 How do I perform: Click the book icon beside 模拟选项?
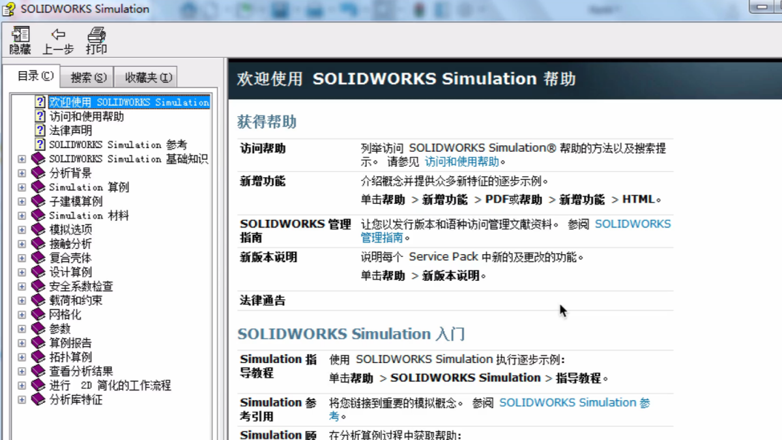tap(38, 229)
